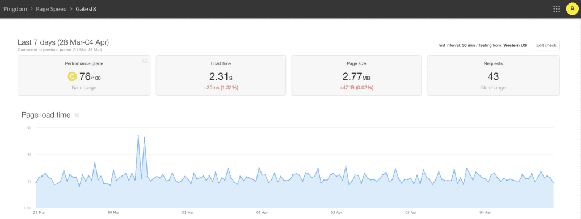Click the 76/100 grade value
This screenshot has height=219, width=581.
[x=90, y=77]
